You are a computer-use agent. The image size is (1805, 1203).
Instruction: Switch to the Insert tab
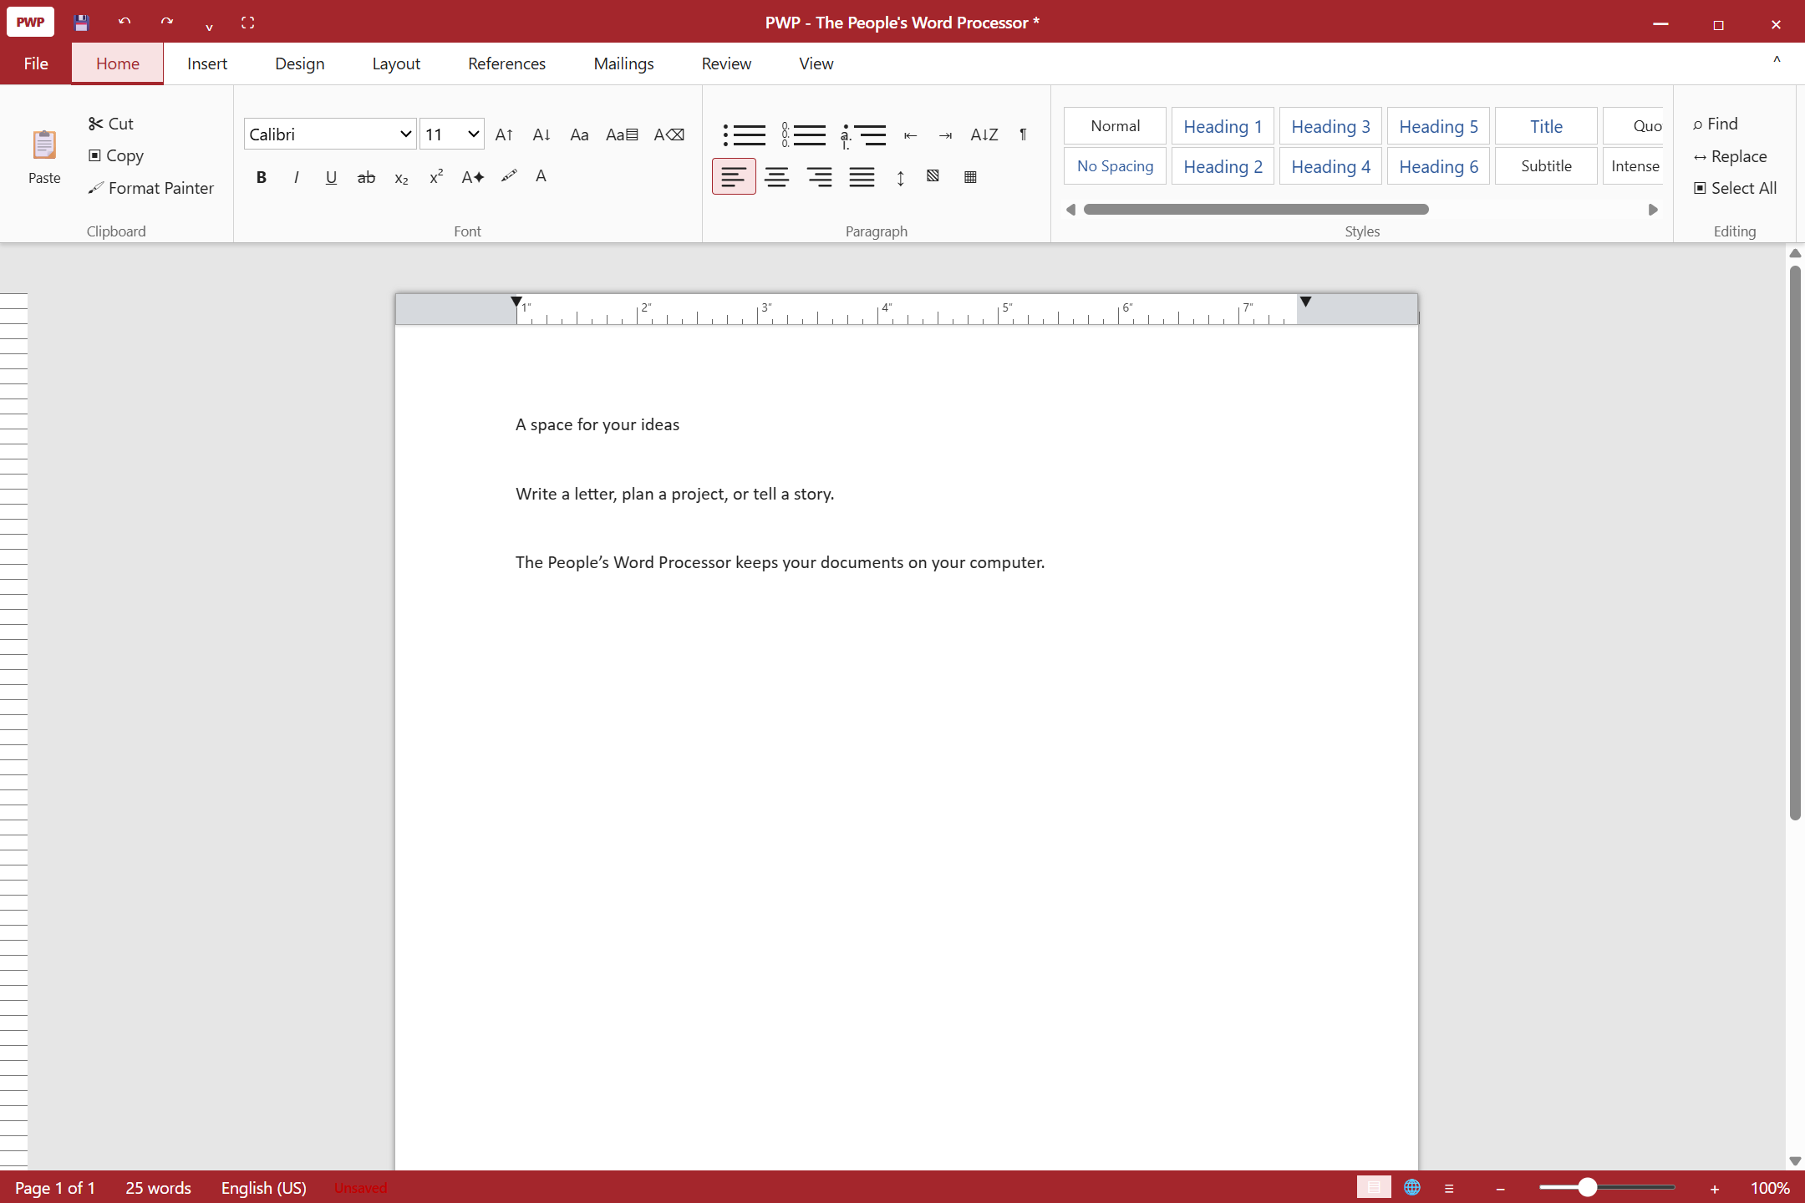coord(207,63)
